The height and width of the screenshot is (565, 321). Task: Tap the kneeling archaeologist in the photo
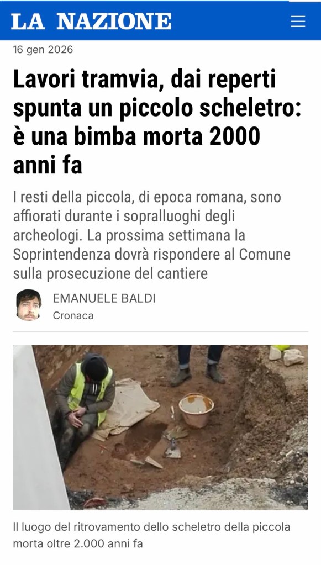pyautogui.click(x=85, y=400)
